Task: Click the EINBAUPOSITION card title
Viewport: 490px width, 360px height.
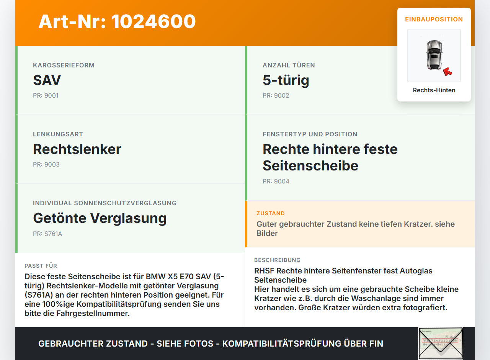Action: click(x=434, y=19)
